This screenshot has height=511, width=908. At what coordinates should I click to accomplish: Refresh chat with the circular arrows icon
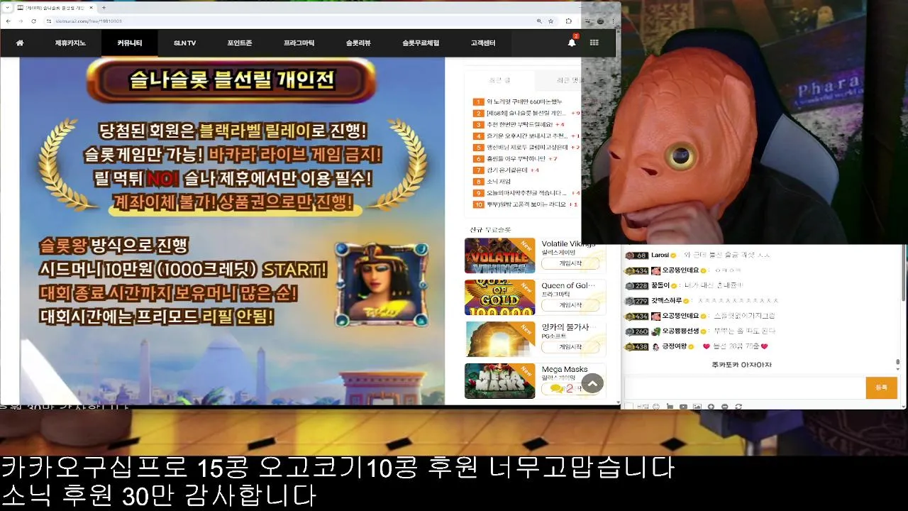pyautogui.click(x=738, y=407)
